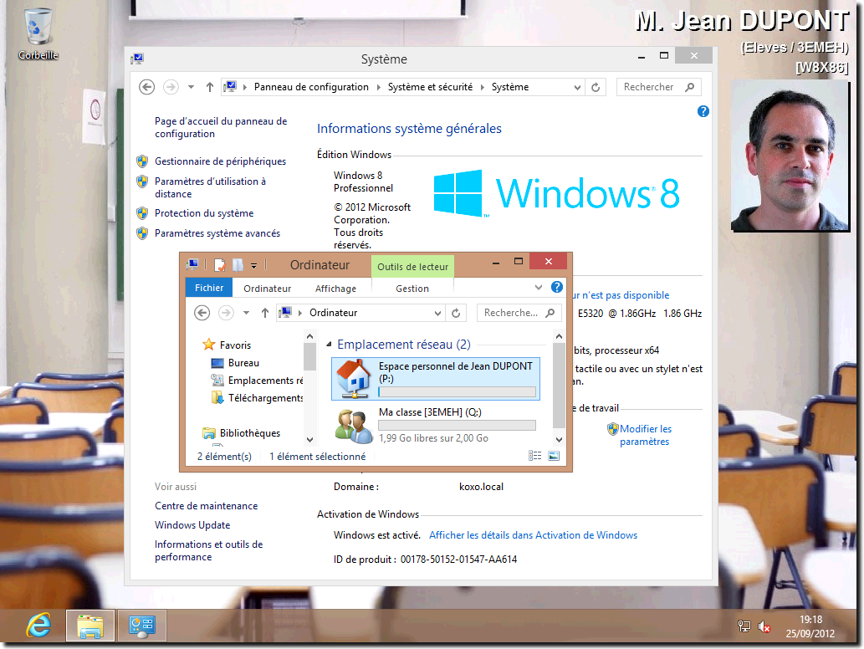Click the Properties quick access icon in Ordinateur
This screenshot has width=864, height=649.
coord(220,265)
